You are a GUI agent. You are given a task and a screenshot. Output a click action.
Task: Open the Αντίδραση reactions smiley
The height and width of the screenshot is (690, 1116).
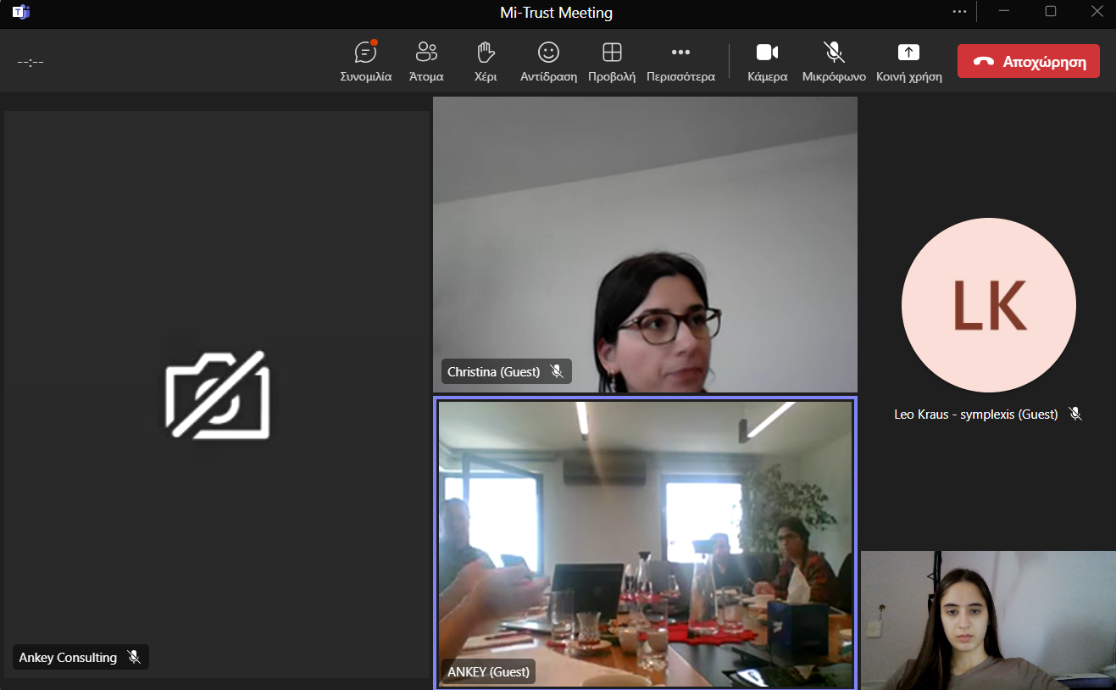548,53
